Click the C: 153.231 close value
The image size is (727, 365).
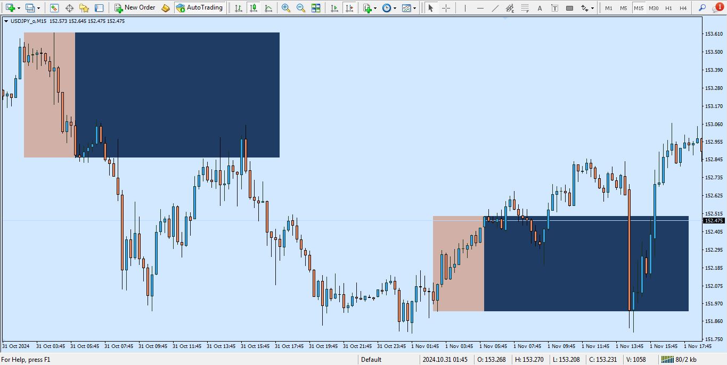tap(603, 360)
